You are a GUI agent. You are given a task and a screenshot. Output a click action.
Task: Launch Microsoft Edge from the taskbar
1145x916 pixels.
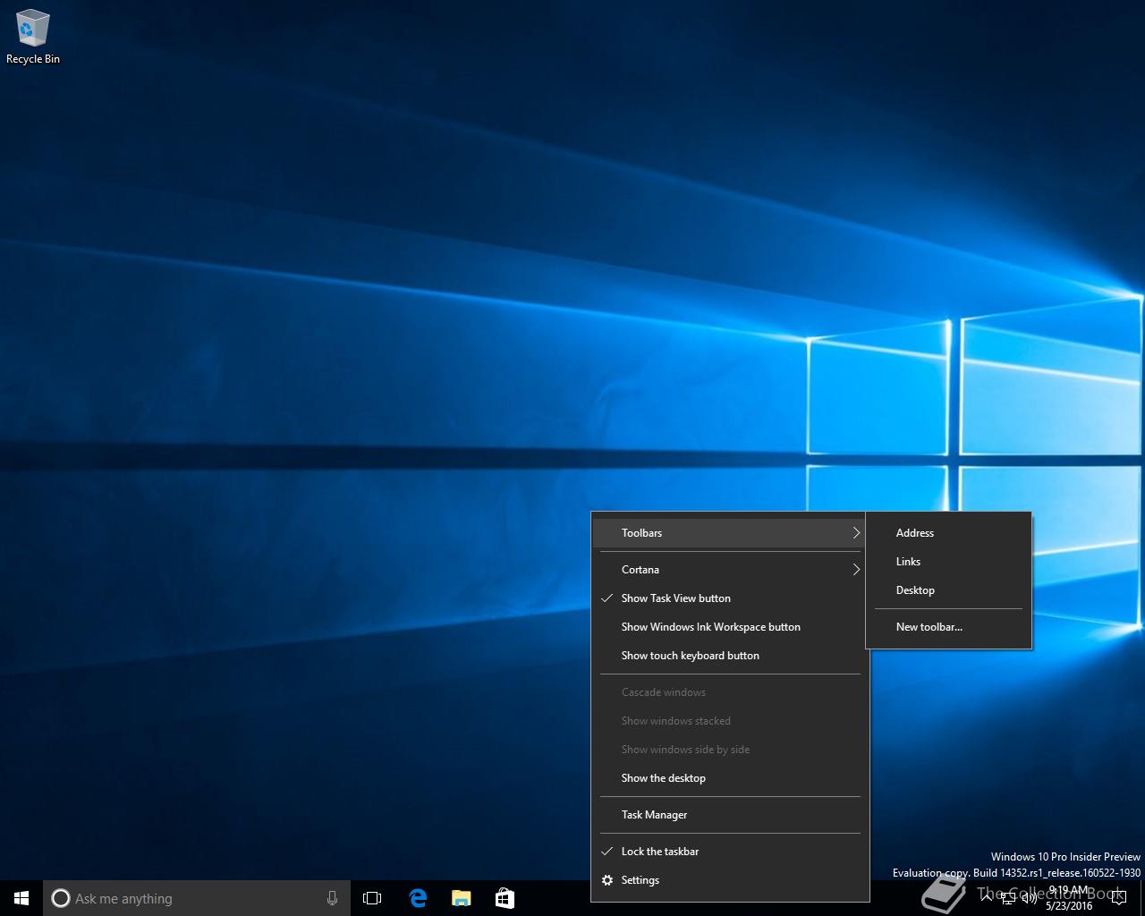click(x=418, y=898)
